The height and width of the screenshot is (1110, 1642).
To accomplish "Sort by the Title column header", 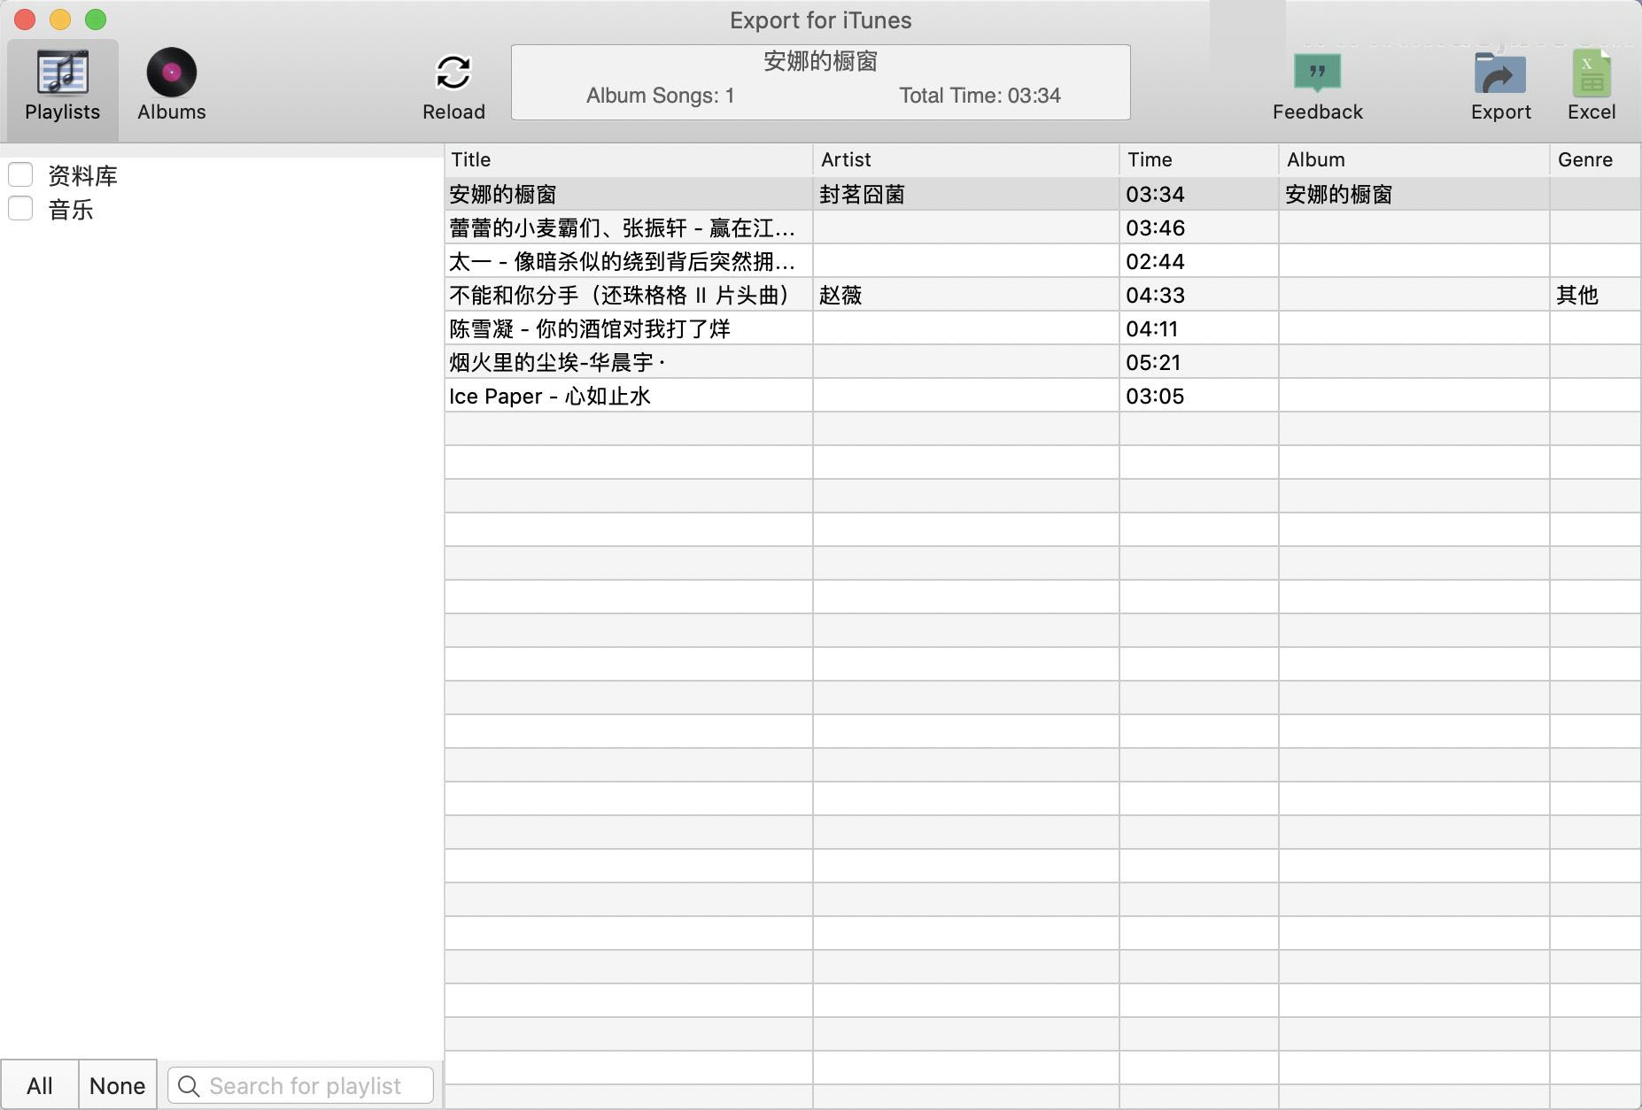I will pyautogui.click(x=629, y=159).
